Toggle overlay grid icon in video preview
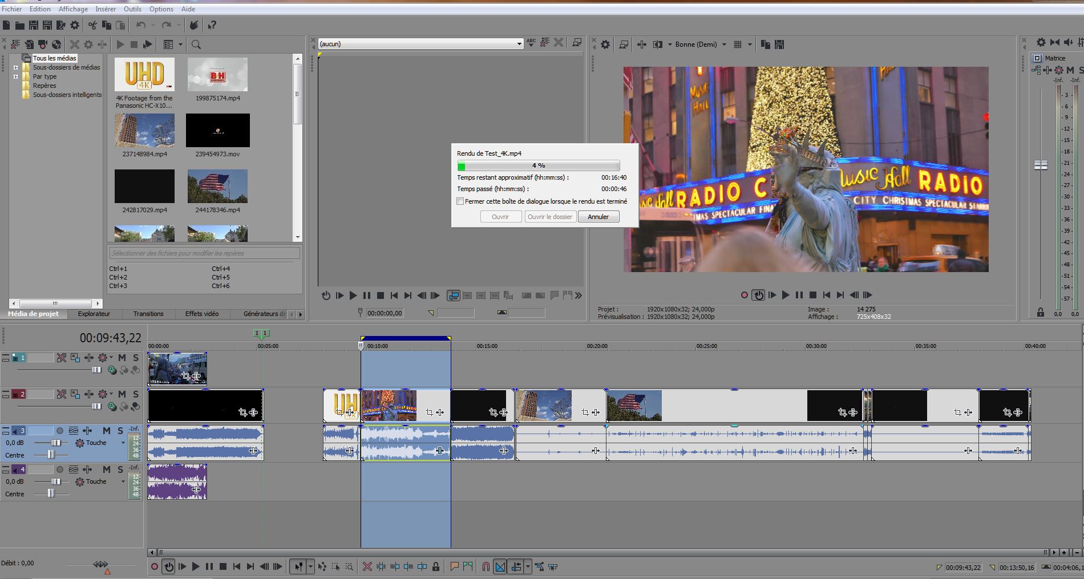1084x579 pixels. (737, 44)
